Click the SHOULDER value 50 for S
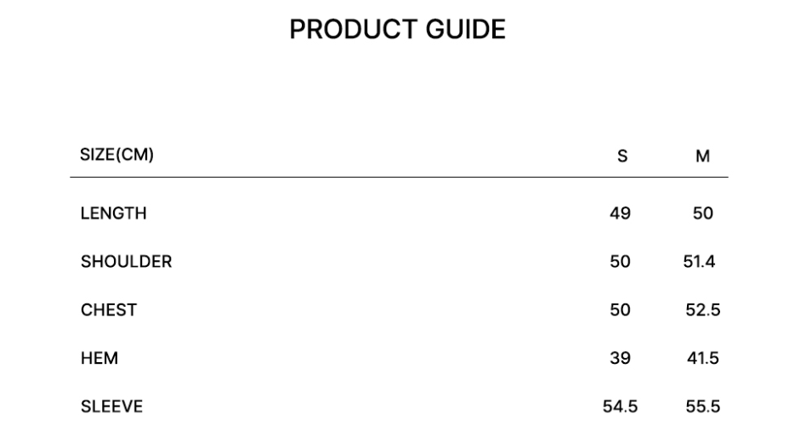The width and height of the screenshot is (806, 448). [620, 262]
